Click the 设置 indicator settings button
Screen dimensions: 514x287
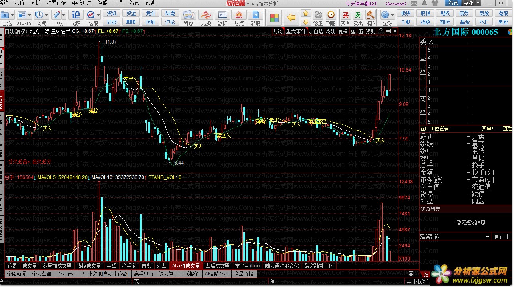point(12,266)
